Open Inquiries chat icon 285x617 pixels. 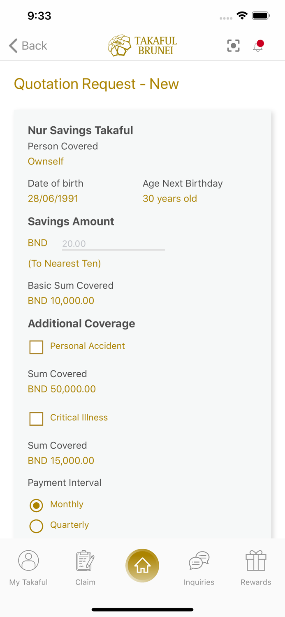click(x=199, y=560)
